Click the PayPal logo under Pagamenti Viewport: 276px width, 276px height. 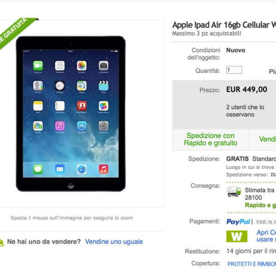(238, 222)
